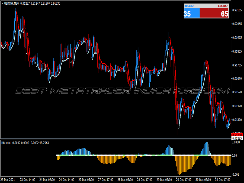Click time axis label 27 Dec 17:00

click(106, 180)
